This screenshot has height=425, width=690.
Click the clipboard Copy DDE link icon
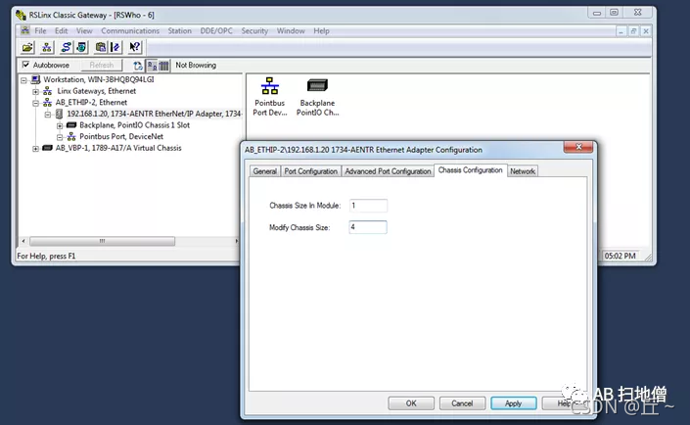pyautogui.click(x=101, y=47)
